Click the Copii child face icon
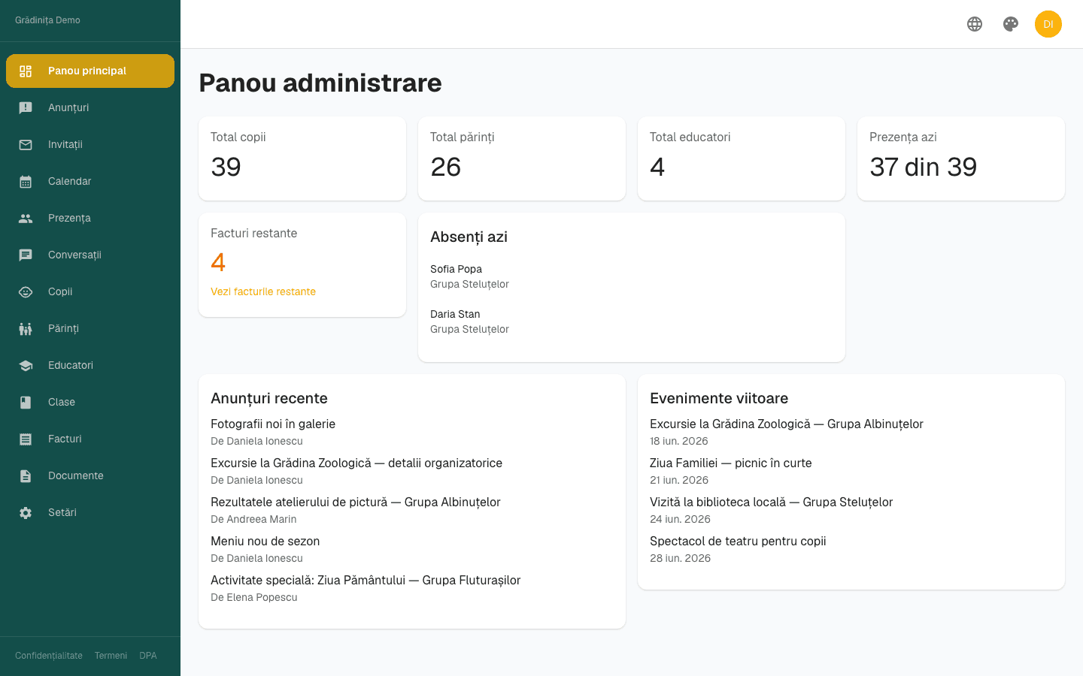The image size is (1083, 676). tap(26, 291)
